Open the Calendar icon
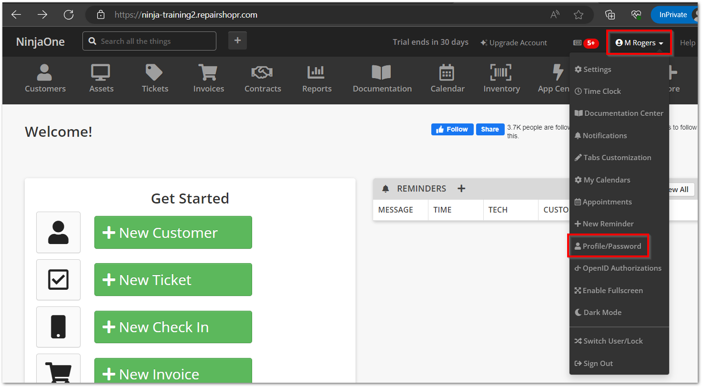The width and height of the screenshot is (702, 387). point(447,73)
